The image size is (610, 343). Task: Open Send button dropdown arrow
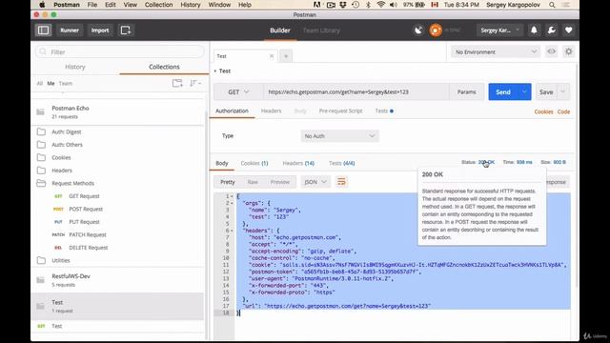[x=524, y=92]
